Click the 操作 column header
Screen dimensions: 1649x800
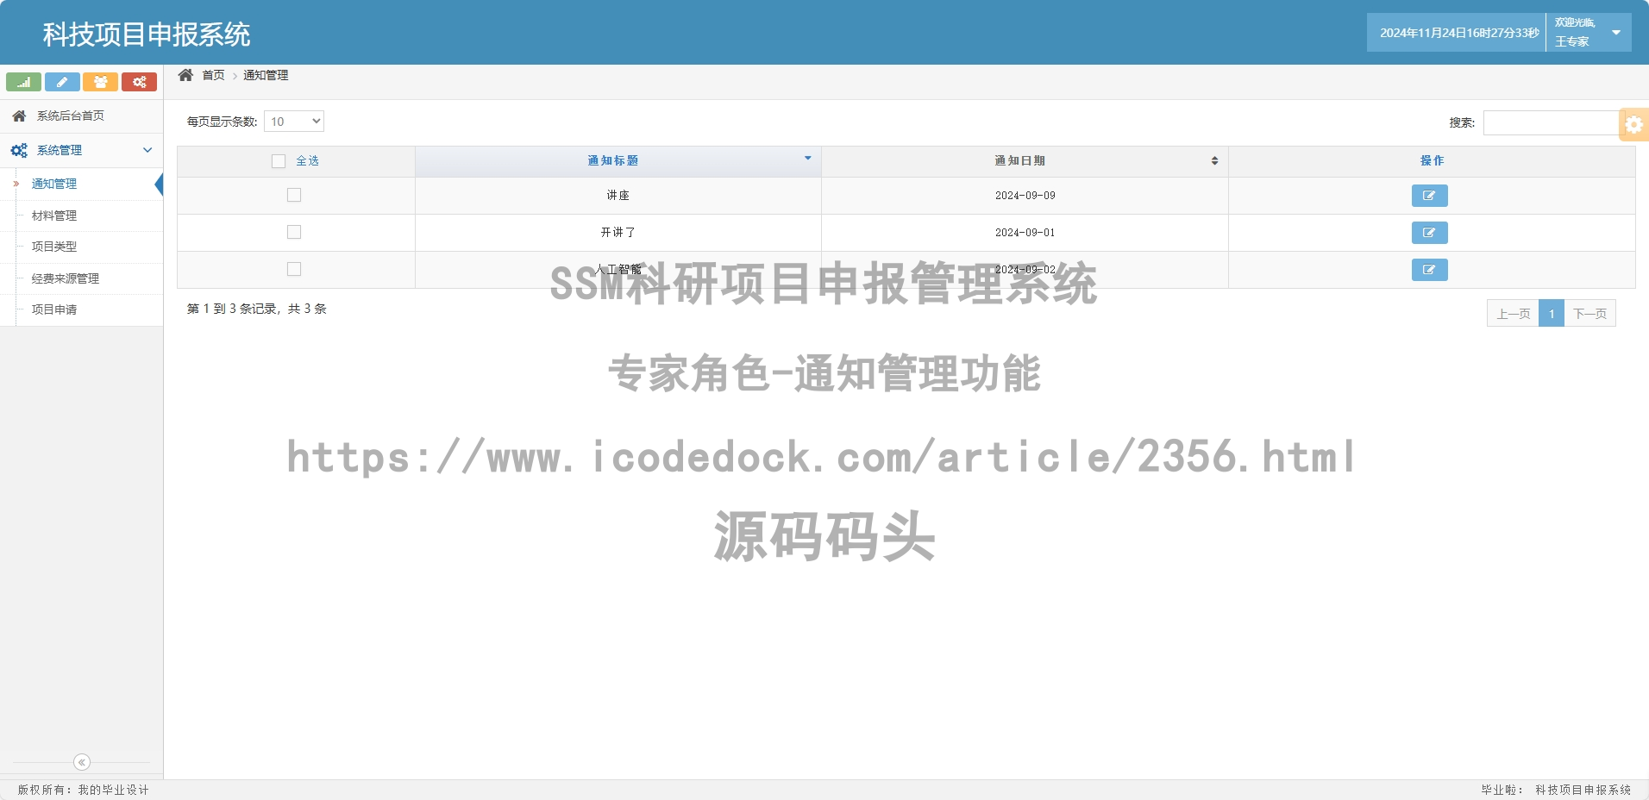pyautogui.click(x=1432, y=161)
